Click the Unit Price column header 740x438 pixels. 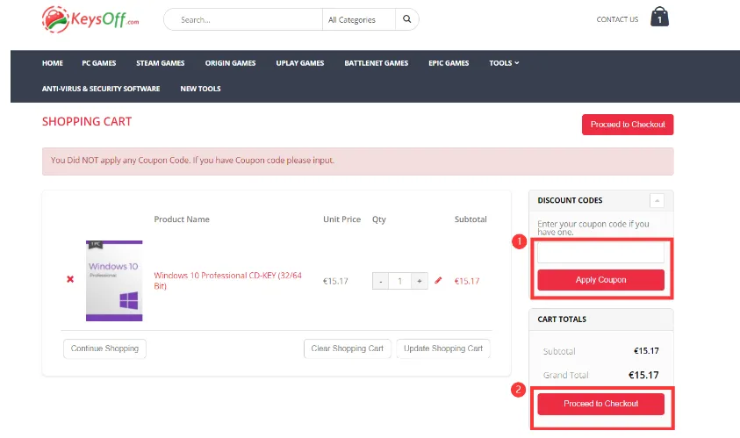click(x=341, y=219)
